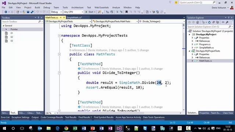The image size is (235, 132).
Task: Click the feedback smiley icon in title bar
Action: 176,3
